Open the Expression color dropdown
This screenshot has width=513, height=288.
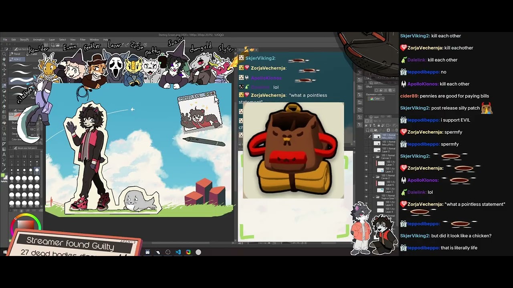pos(376,98)
